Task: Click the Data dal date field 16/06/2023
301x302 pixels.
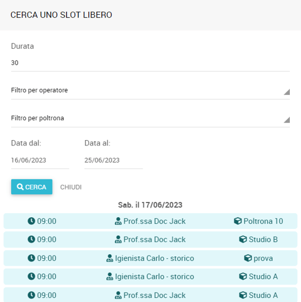Action: 40,160
